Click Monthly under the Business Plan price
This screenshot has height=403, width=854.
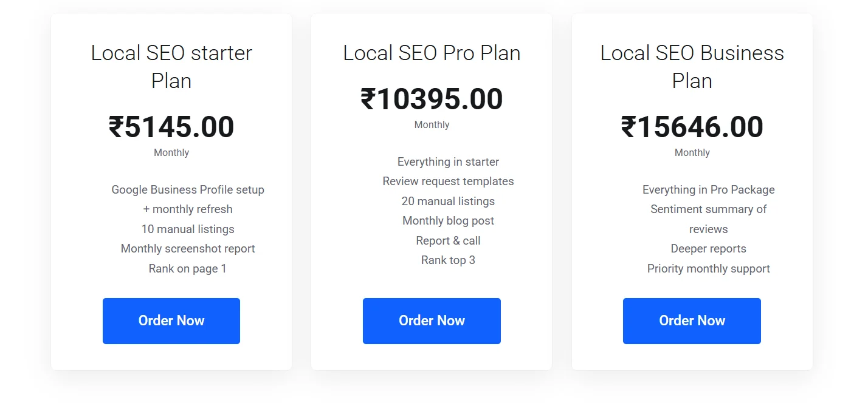(692, 152)
